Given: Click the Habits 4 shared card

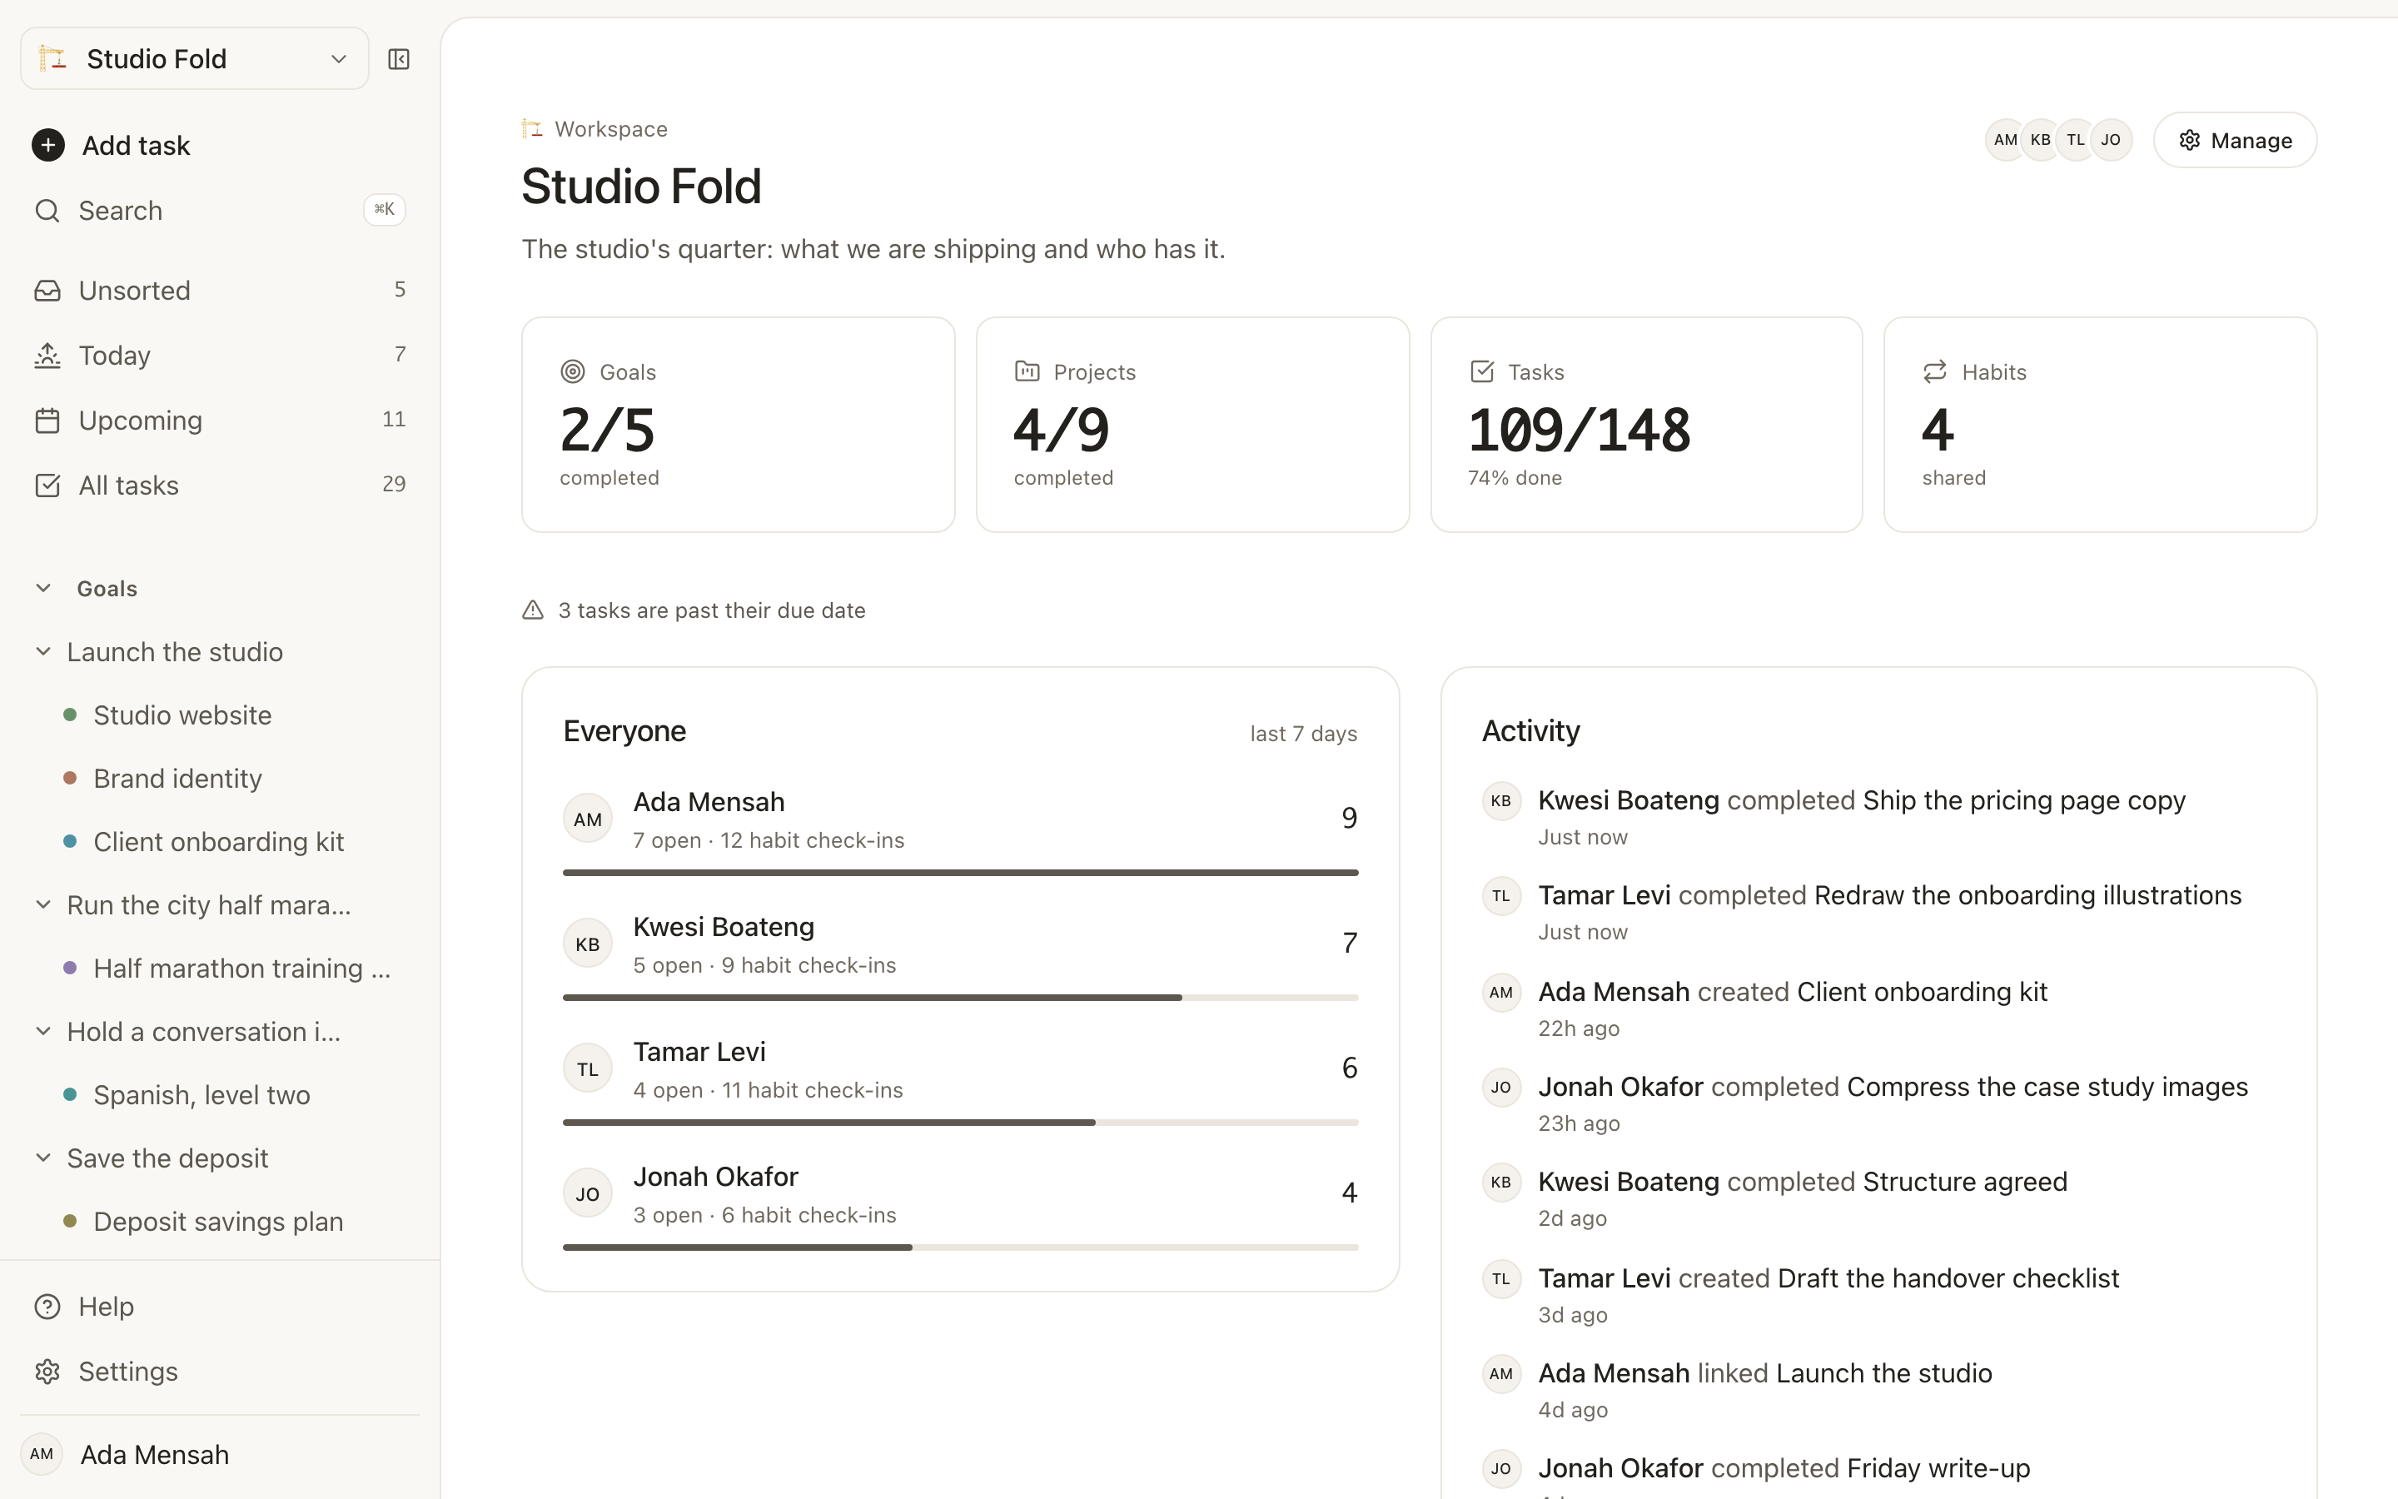Looking at the screenshot, I should click(x=2100, y=425).
